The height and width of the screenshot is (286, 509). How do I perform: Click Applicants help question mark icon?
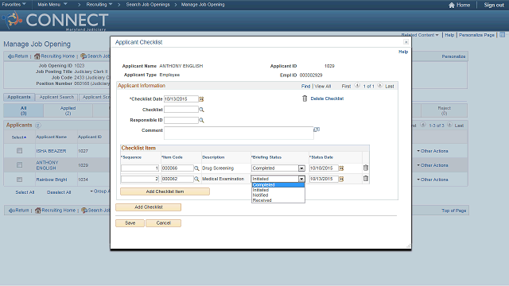pos(38,126)
